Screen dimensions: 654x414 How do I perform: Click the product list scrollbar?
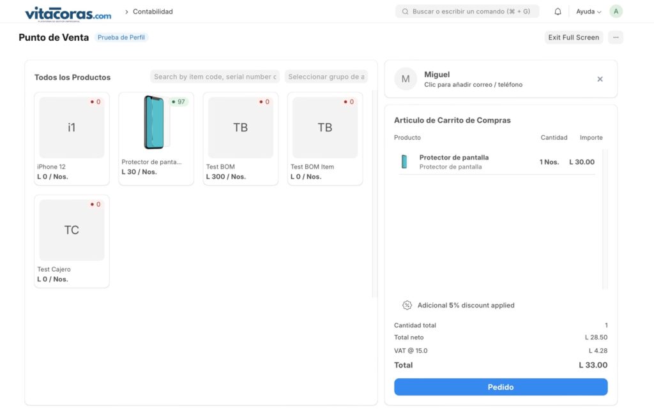pos(374,191)
